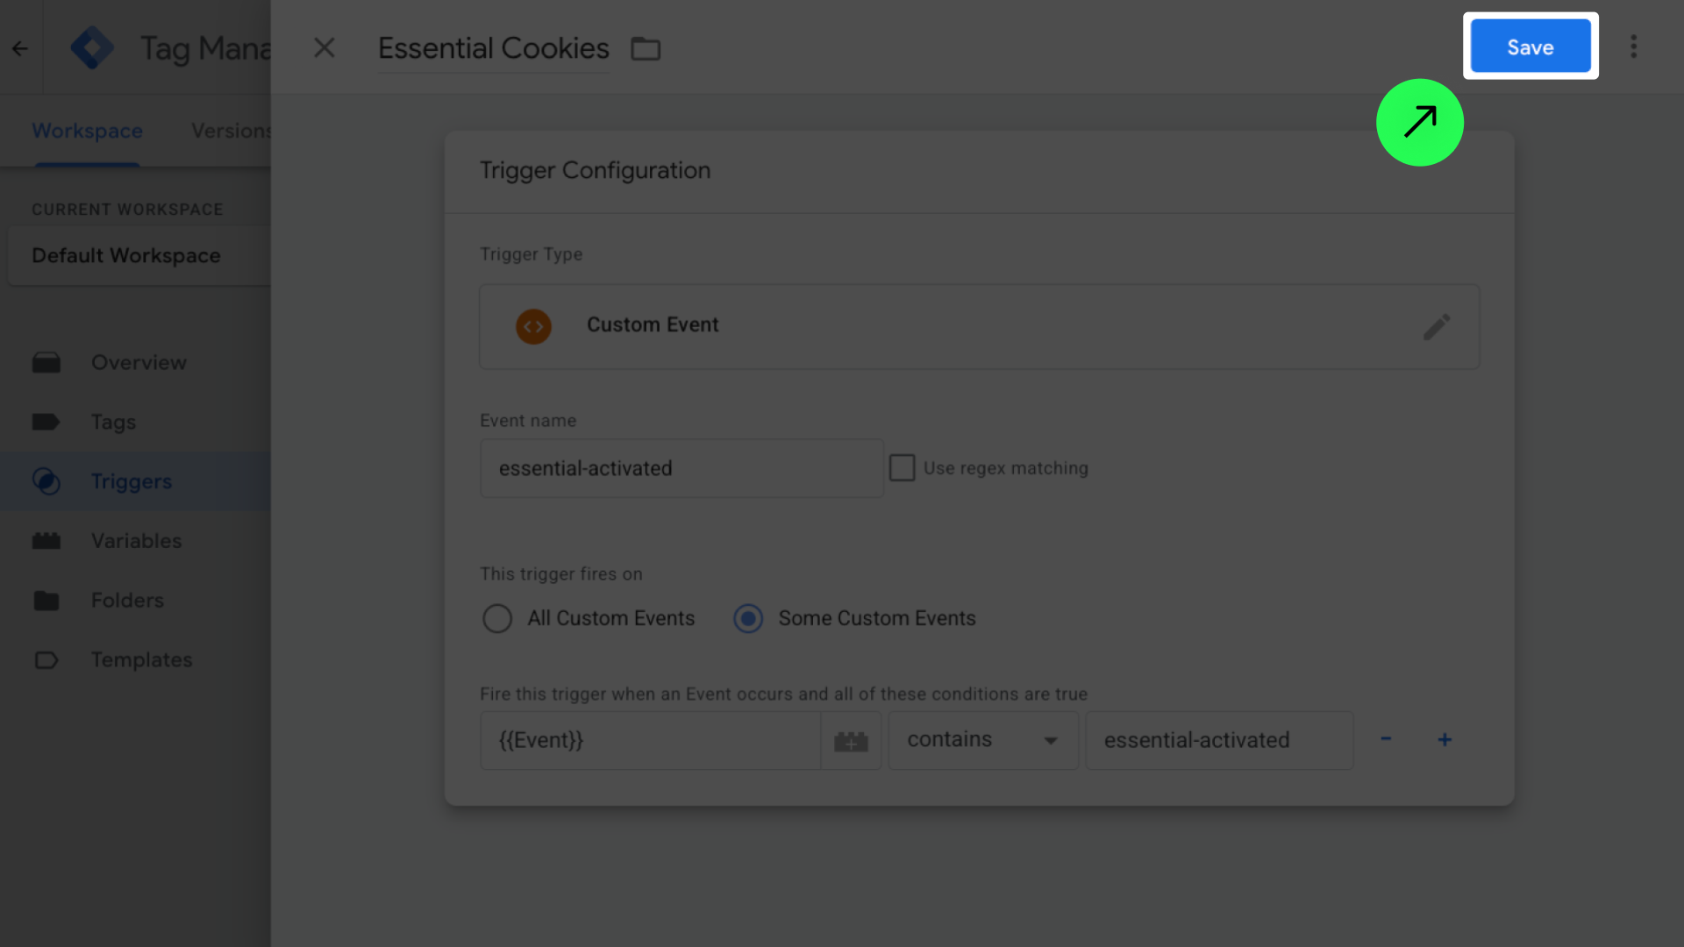
Task: Switch to the Workspace tab
Action: [87, 132]
